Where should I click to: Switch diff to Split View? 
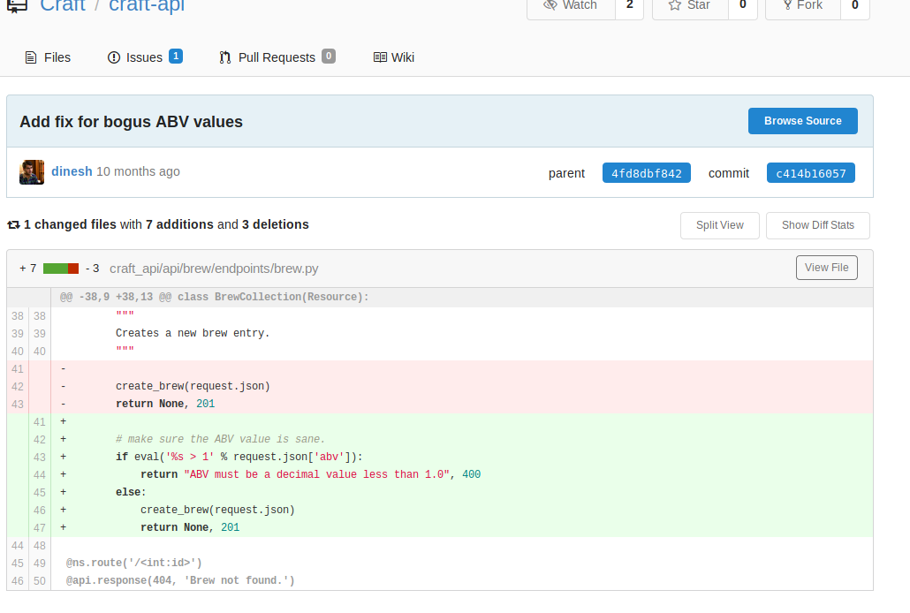pyautogui.click(x=719, y=225)
